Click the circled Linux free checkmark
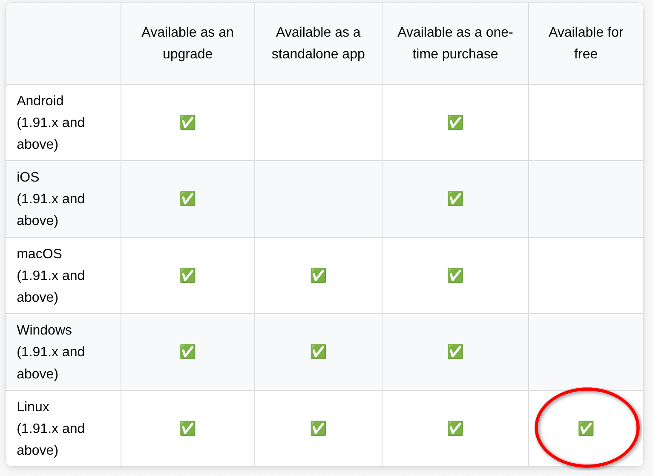Viewport: 653px width, 476px height. click(x=586, y=429)
